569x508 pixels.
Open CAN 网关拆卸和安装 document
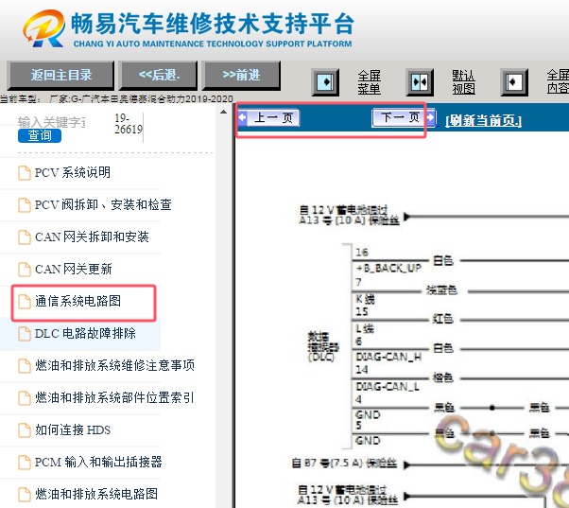(x=92, y=236)
